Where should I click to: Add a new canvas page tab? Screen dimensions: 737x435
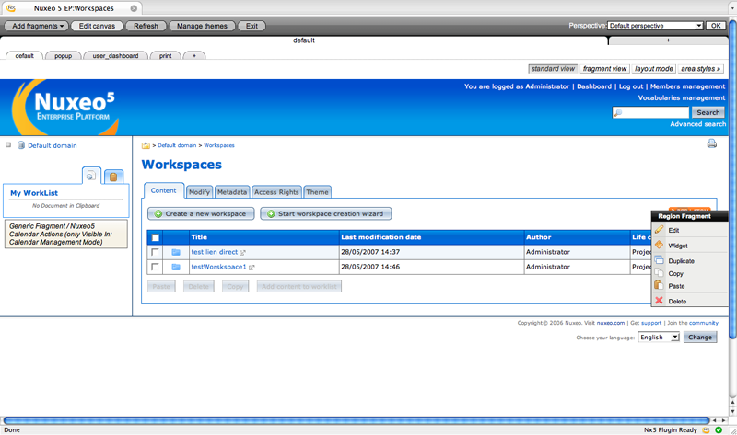[x=194, y=55]
